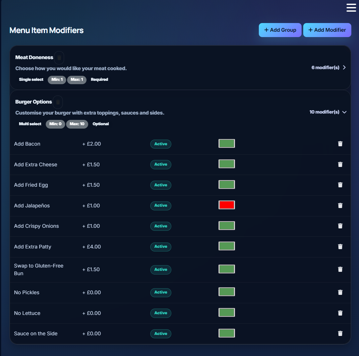Toggle Active status for No Pickles
The image size is (359, 356).
point(161,292)
